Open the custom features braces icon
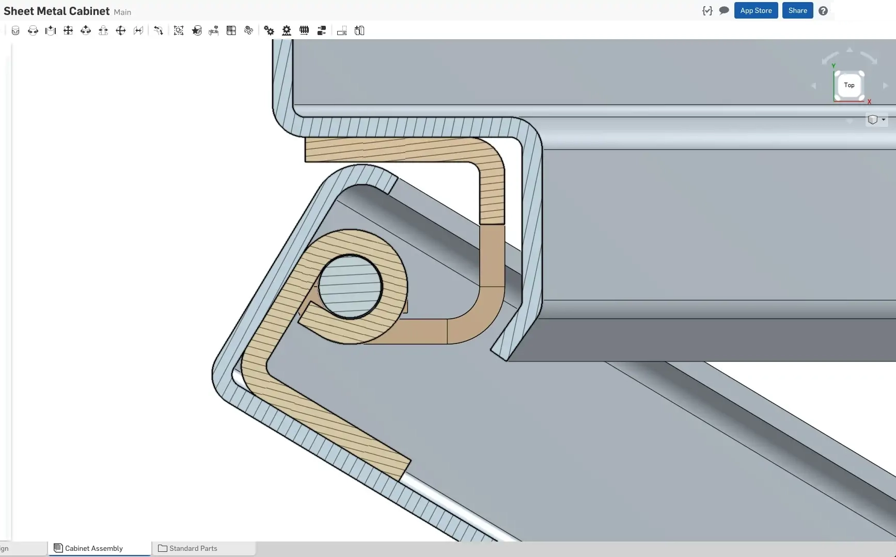This screenshot has width=896, height=557. pyautogui.click(x=708, y=11)
